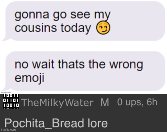The width and height of the screenshot is (167, 132).
Task: Select the "no wait thats the wrong" line
Action: [79, 65]
